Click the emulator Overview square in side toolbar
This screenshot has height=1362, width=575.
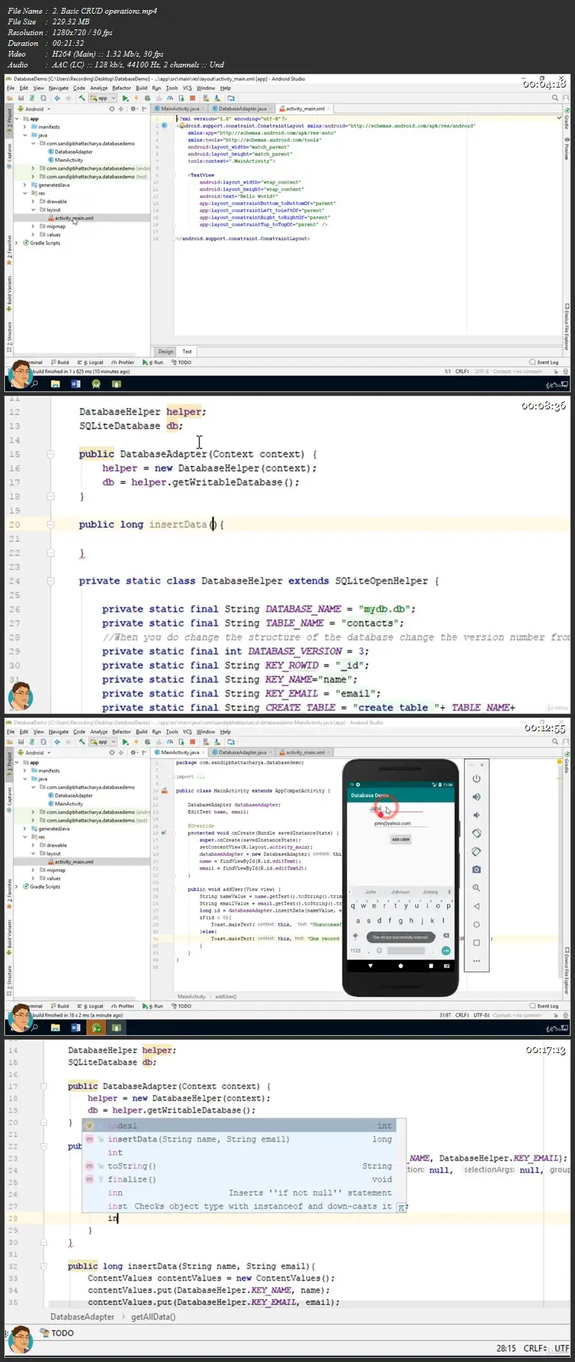[476, 943]
